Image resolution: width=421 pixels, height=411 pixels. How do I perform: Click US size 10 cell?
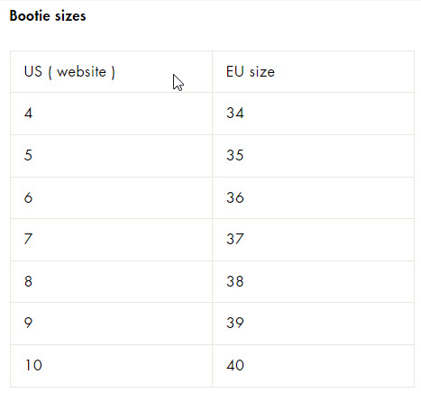click(x=112, y=366)
